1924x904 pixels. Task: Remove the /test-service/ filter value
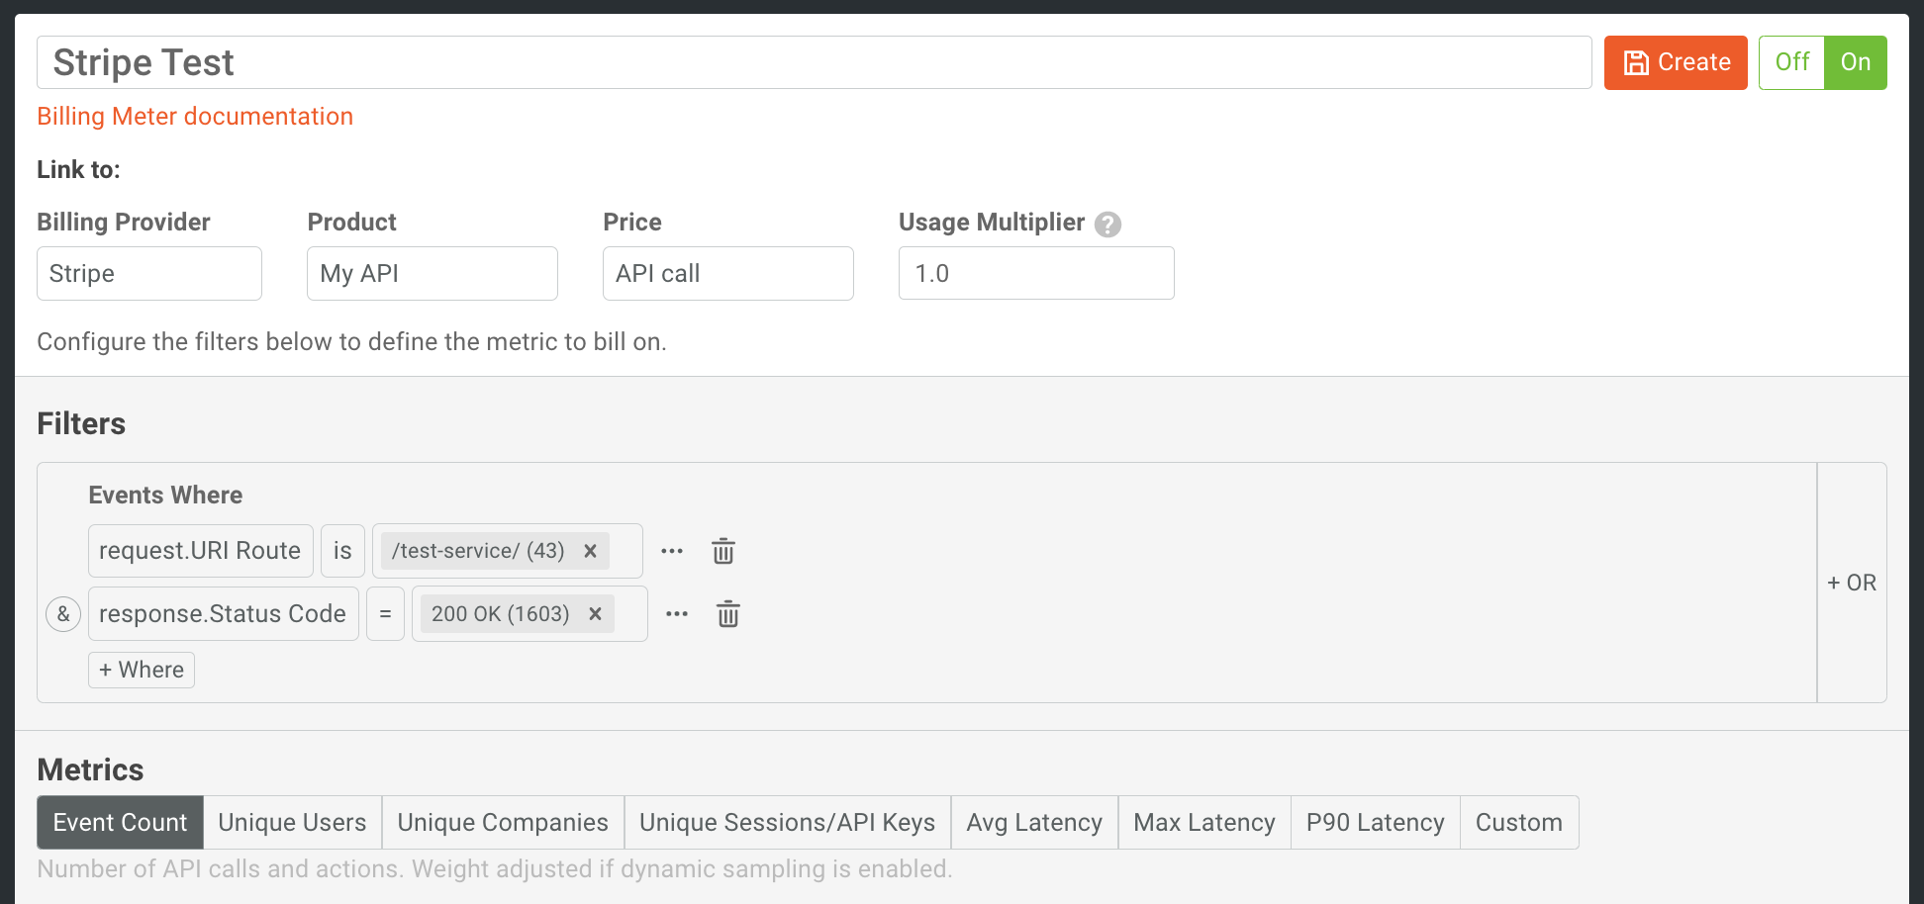tap(590, 551)
